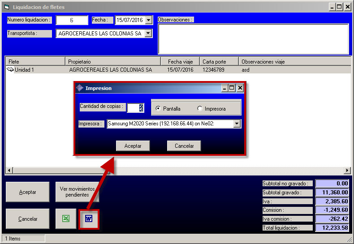Click the Impresion dialog title icon

pos(80,88)
